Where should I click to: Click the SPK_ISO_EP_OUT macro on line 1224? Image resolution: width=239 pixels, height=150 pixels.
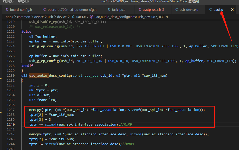click(90, 46)
